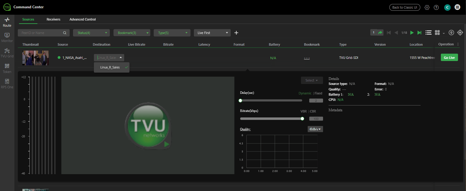Open the Linux_R_Sales destination dropdown
The height and width of the screenshot is (191, 466).
109,57
